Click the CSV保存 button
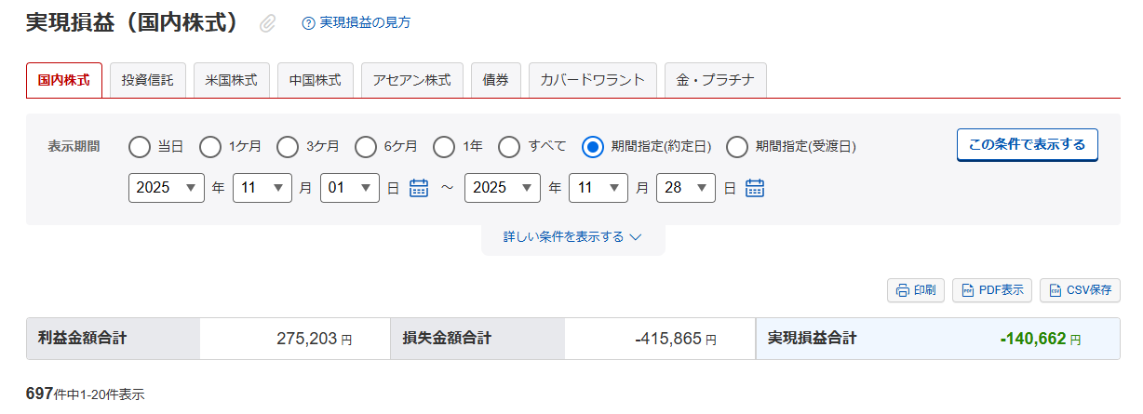This screenshot has width=1143, height=414. (x=1080, y=290)
